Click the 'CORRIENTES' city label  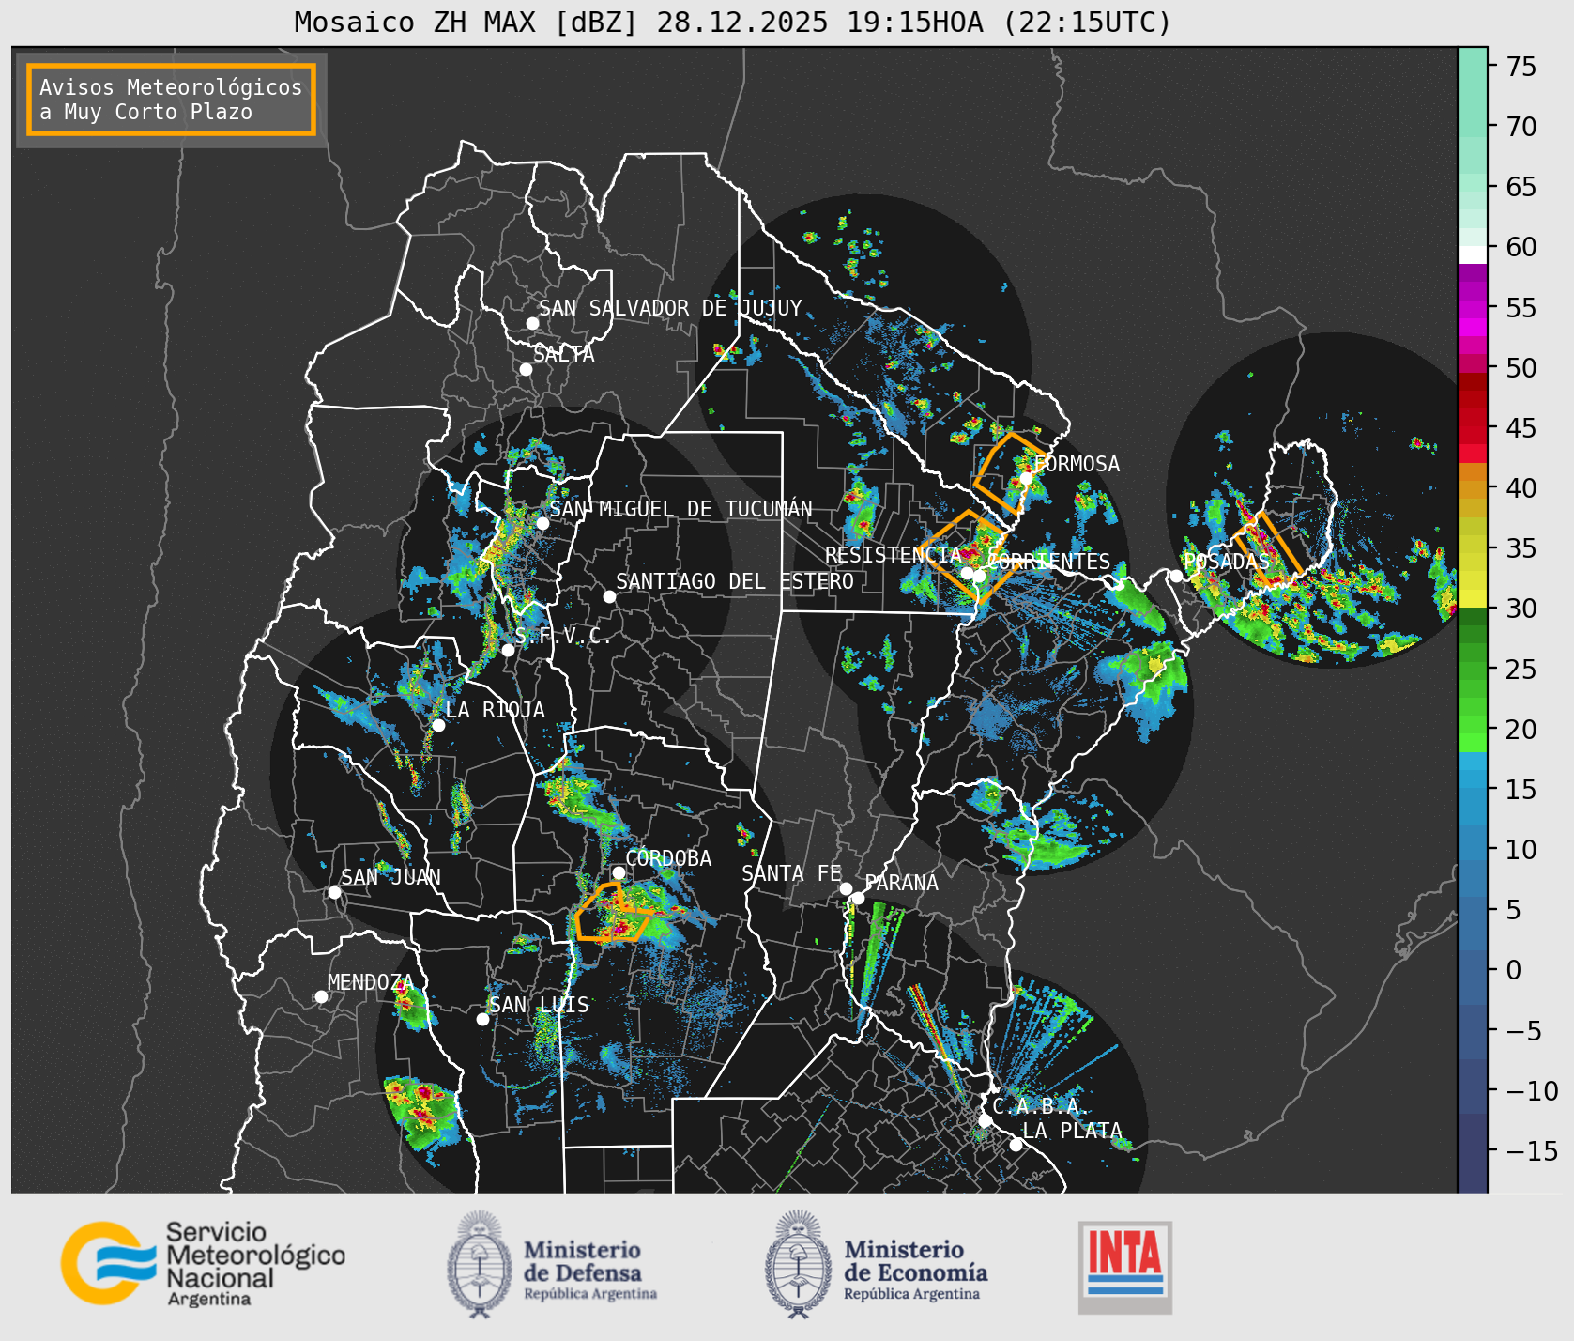tap(1048, 562)
